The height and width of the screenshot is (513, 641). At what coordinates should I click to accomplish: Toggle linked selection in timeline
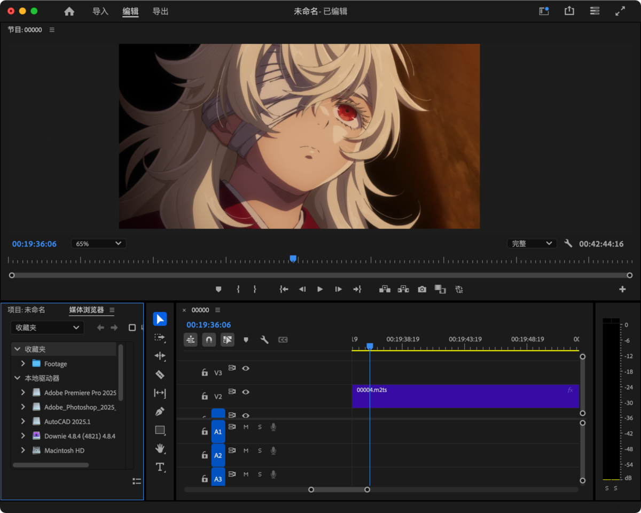pyautogui.click(x=228, y=339)
